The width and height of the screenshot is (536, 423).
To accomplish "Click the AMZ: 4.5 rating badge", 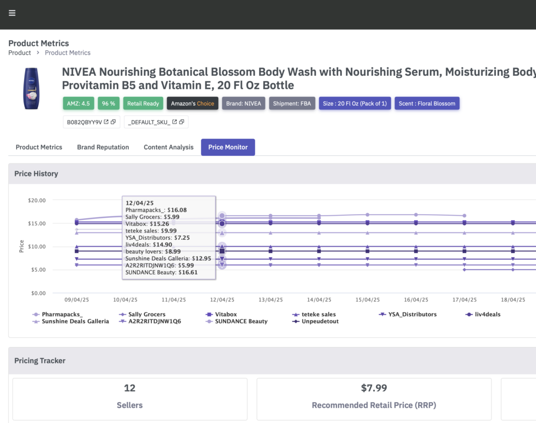I will 79,103.
